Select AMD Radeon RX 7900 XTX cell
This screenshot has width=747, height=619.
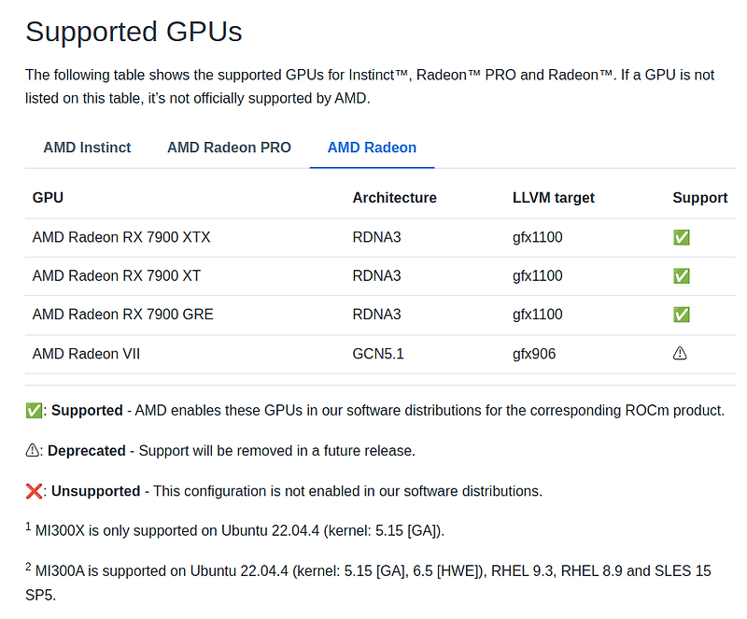pyautogui.click(x=121, y=237)
